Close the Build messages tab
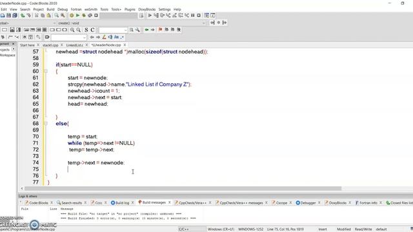 point(169,202)
